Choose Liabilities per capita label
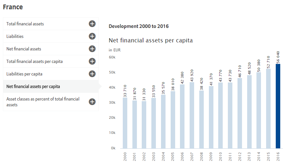The width and height of the screenshot is (287, 166). tap(24, 74)
